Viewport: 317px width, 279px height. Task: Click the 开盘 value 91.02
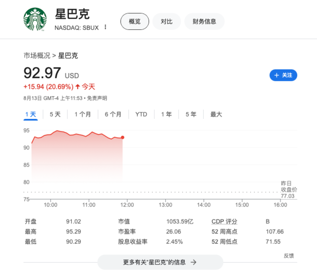pyautogui.click(x=73, y=222)
